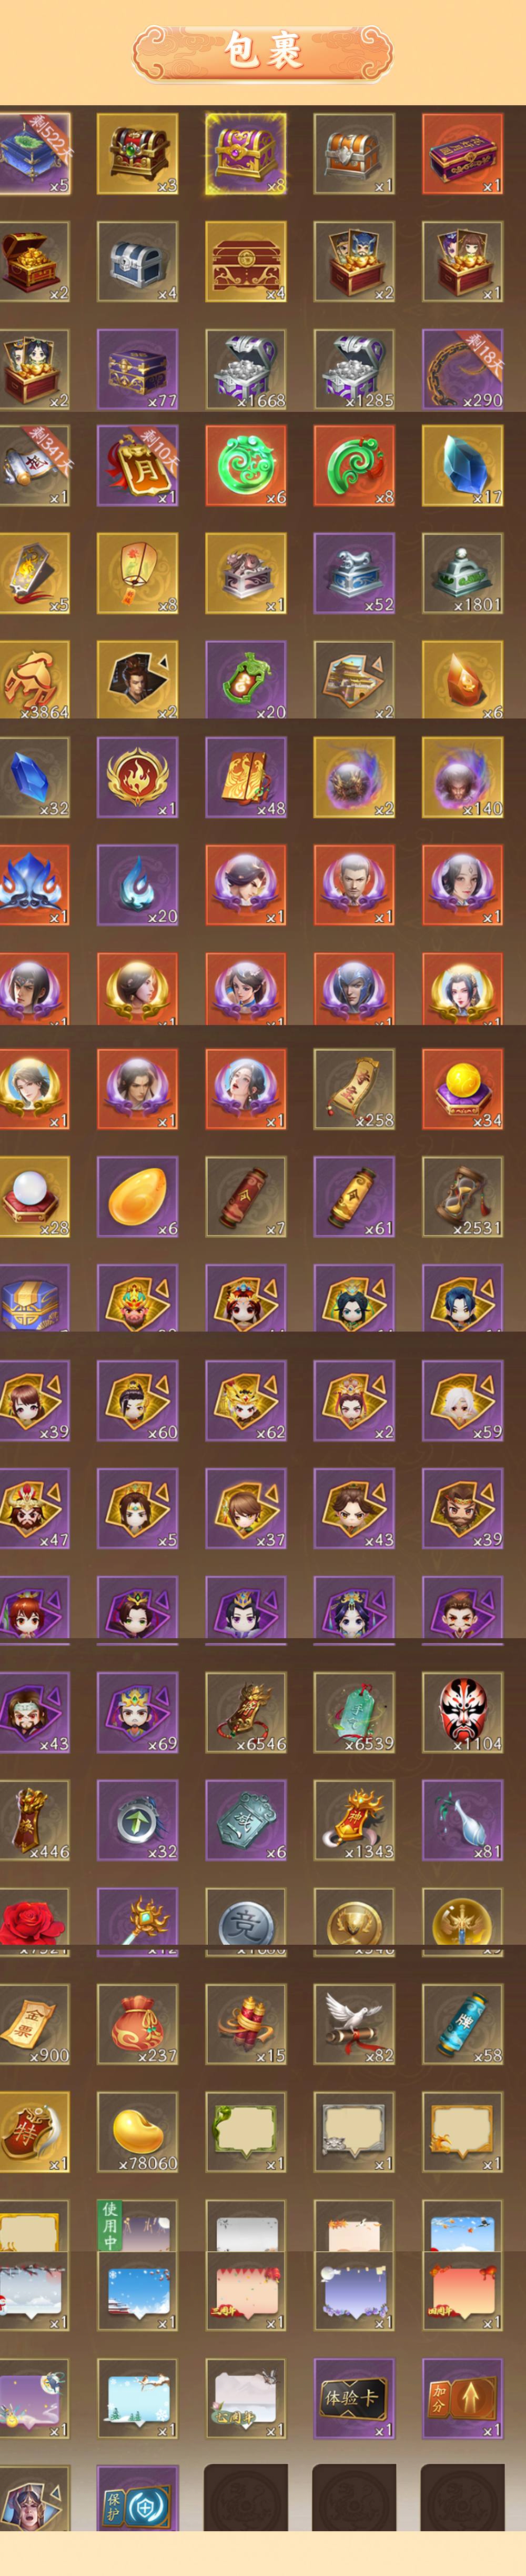Click the 包裹 title banner

(x=263, y=52)
